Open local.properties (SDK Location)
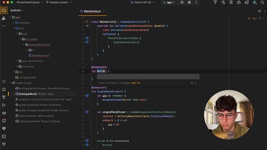Image resolution: width=267 pixels, height=150 pixels. point(35,116)
